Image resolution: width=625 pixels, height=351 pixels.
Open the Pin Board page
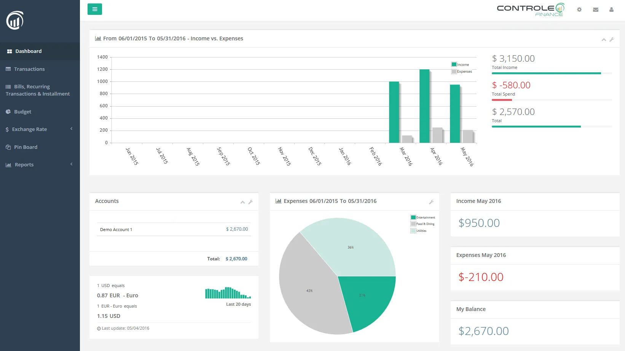pos(25,147)
